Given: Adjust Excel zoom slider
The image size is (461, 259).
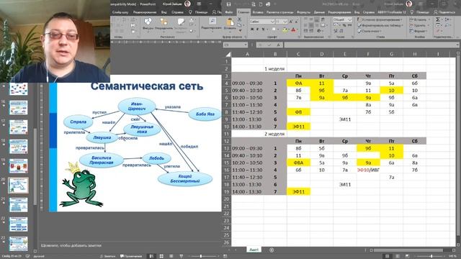Looking at the screenshot, I should coord(431,256).
